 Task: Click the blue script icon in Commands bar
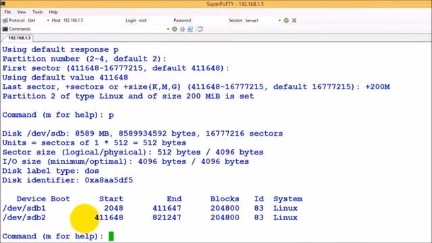tap(190, 29)
